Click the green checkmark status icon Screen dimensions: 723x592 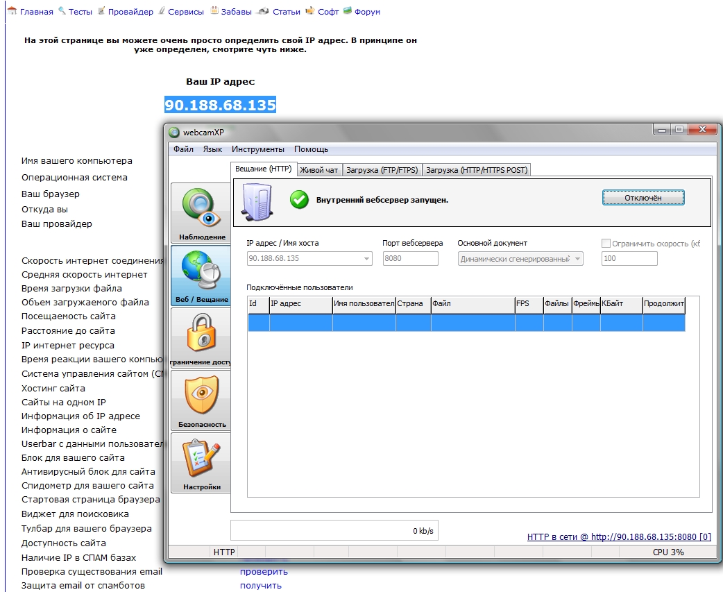tap(299, 200)
